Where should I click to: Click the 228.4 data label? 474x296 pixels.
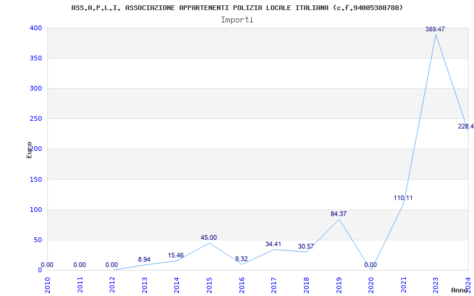tap(465, 126)
